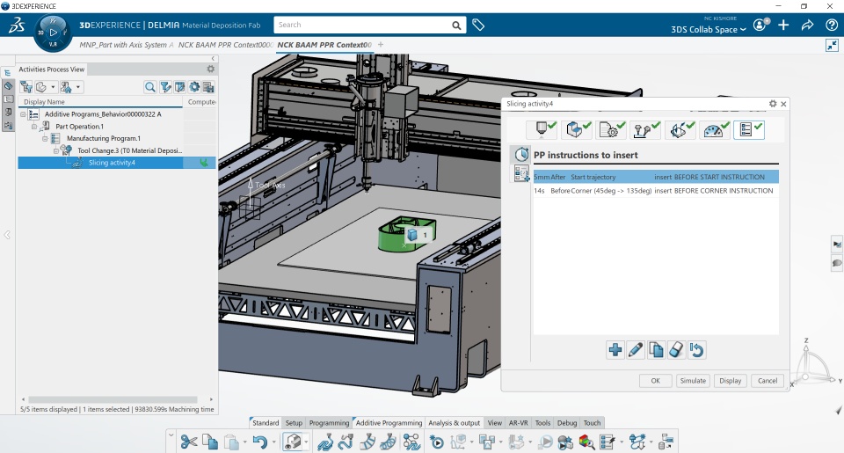This screenshot has height=453, width=844.
Task: Open the user profile icon
Action: [x=760, y=25]
